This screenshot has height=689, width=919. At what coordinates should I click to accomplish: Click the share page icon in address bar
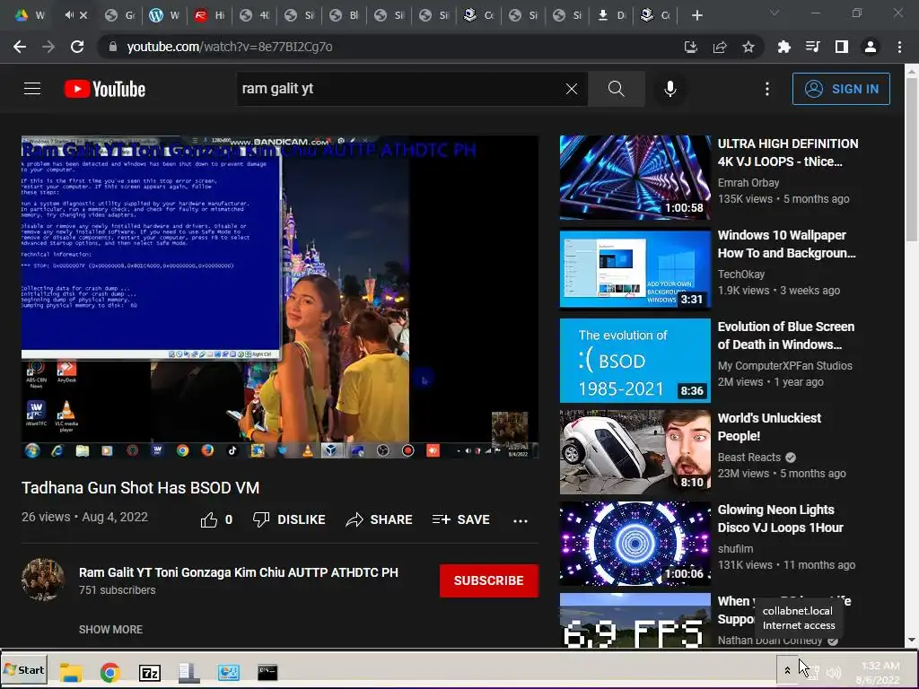point(720,47)
